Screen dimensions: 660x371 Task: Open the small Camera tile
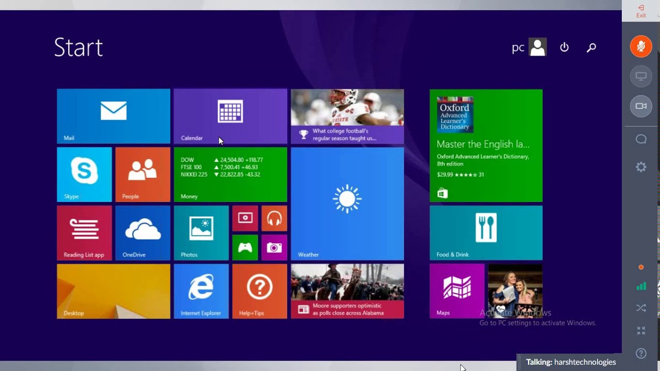coord(274,247)
